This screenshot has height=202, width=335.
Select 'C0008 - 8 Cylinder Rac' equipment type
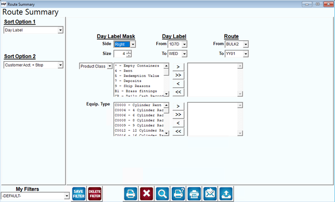click(x=139, y=120)
